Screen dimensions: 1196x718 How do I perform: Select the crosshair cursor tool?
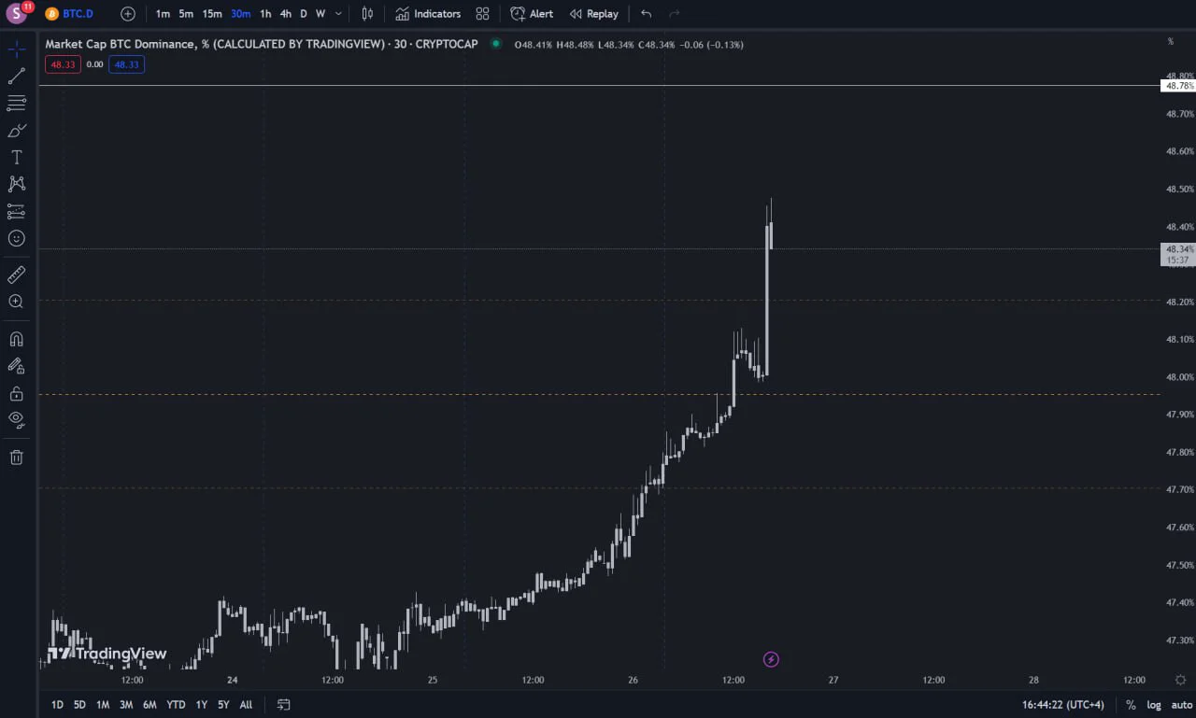(x=17, y=49)
